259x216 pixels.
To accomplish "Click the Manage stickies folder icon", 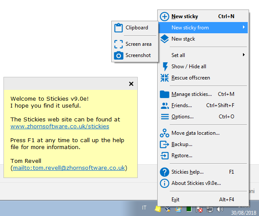I will click(x=164, y=94).
